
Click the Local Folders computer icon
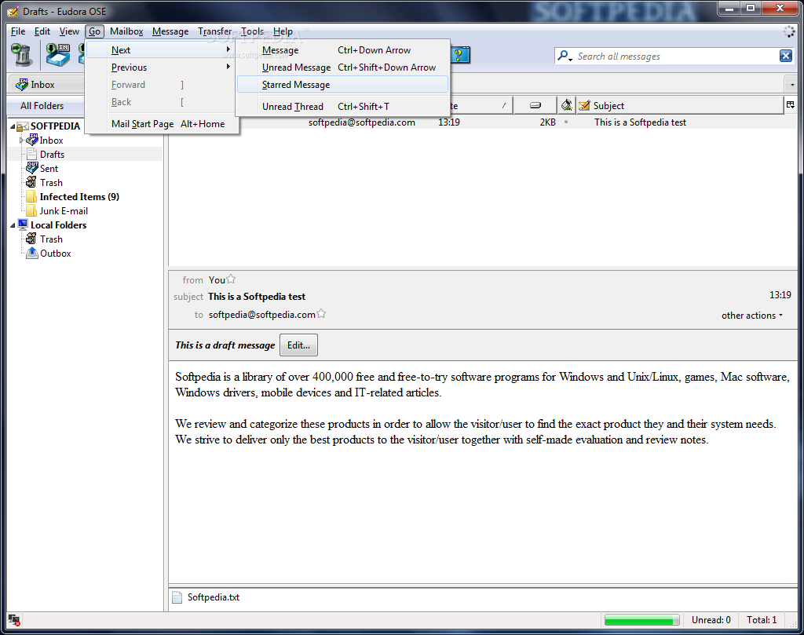tap(23, 224)
